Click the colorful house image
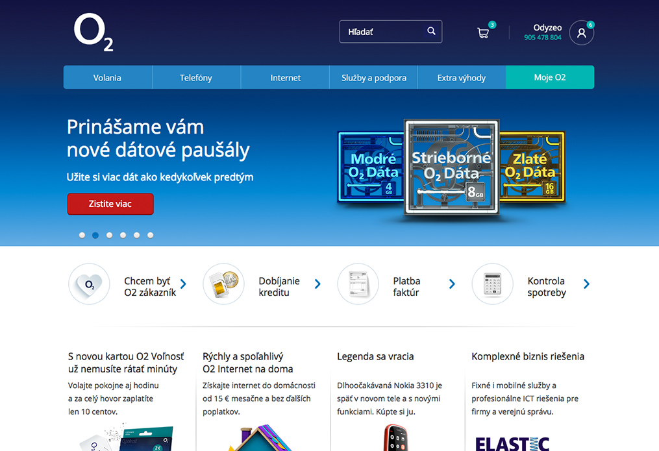Image resolution: width=659 pixels, height=451 pixels. tap(260, 437)
